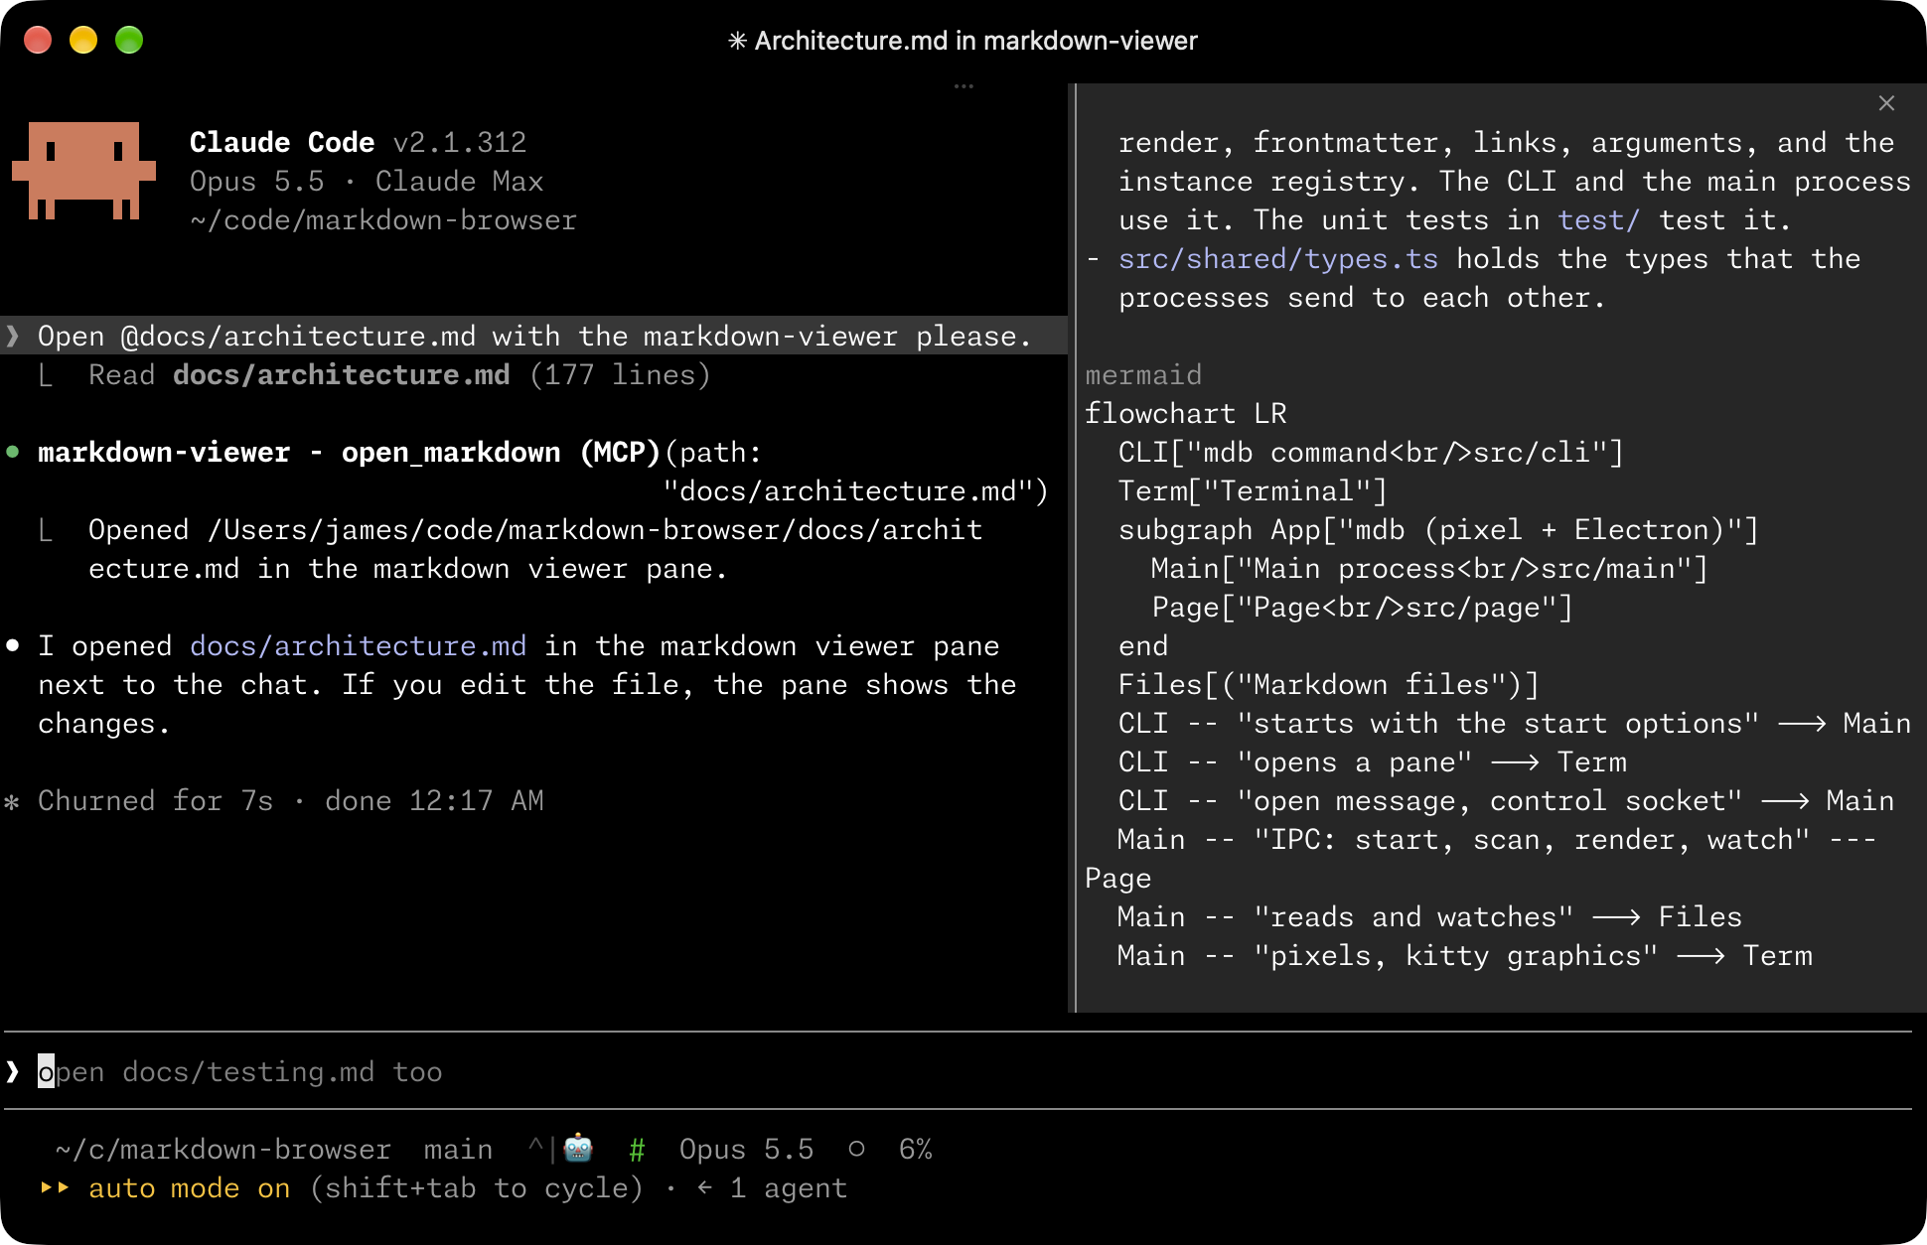This screenshot has height=1245, width=1927.
Task: Click 'Opus 5.5' in the bottom status line
Action: pyautogui.click(x=746, y=1149)
